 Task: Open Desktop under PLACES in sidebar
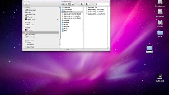tap(29, 30)
